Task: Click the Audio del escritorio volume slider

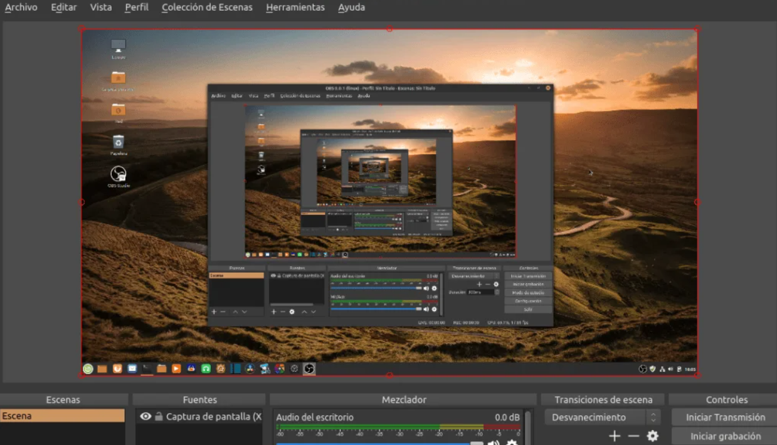Action: (x=376, y=442)
